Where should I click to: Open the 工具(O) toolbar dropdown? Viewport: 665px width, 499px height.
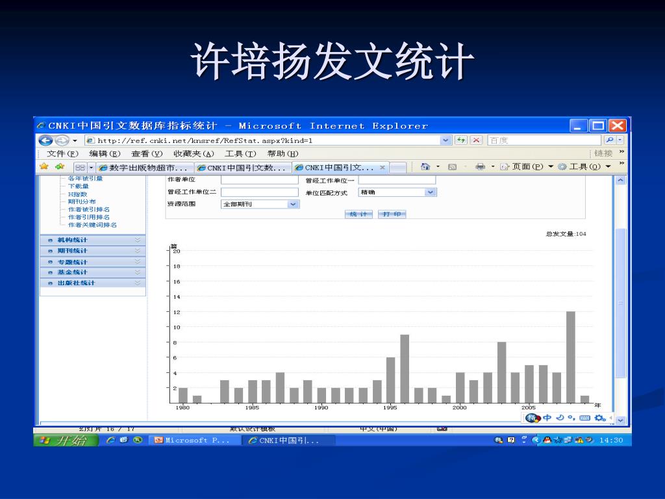tap(584, 167)
